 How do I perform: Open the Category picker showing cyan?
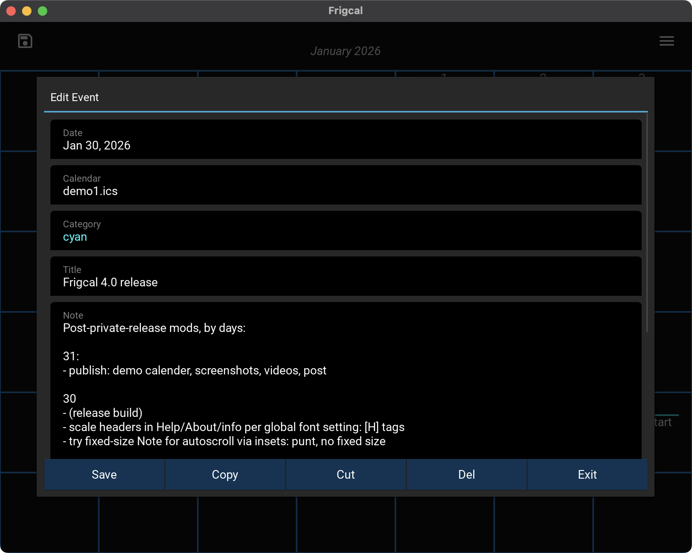click(346, 230)
